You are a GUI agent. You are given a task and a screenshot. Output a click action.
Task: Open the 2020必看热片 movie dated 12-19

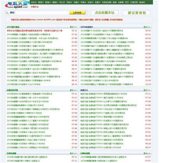tap(100, 81)
